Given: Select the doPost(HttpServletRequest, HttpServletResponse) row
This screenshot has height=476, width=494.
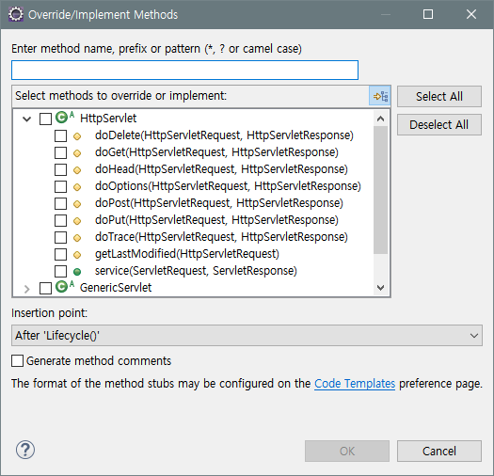Looking at the screenshot, I should pos(219,203).
